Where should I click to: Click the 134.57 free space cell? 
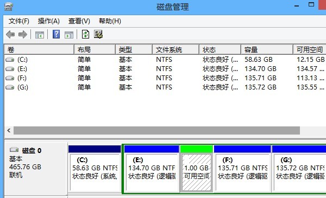pyautogui.click(x=310, y=69)
